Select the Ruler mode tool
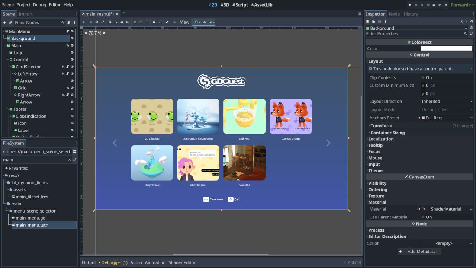 coord(128,22)
